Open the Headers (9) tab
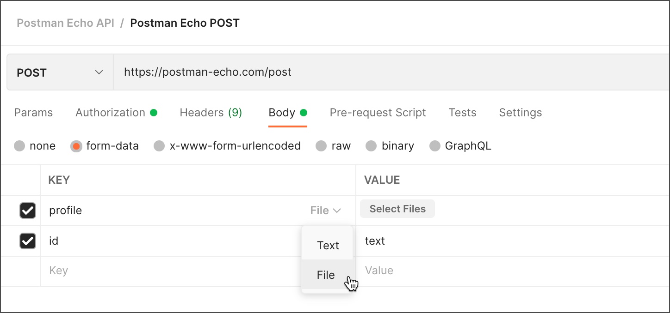The width and height of the screenshot is (670, 313). tap(211, 113)
